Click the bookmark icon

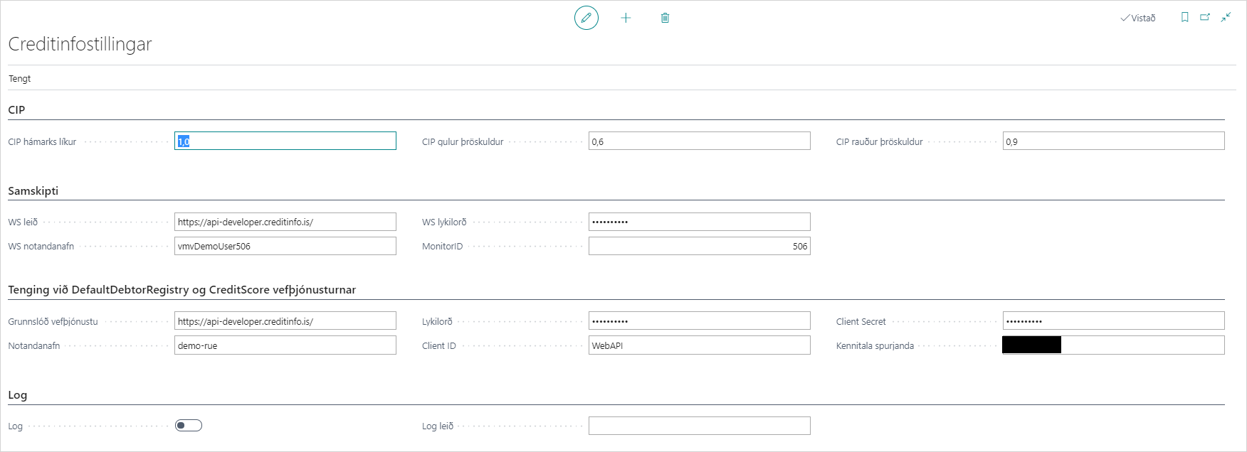pos(1184,18)
